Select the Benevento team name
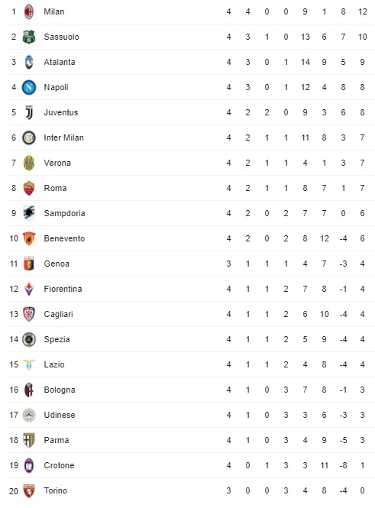The height and width of the screenshot is (508, 375). [64, 238]
